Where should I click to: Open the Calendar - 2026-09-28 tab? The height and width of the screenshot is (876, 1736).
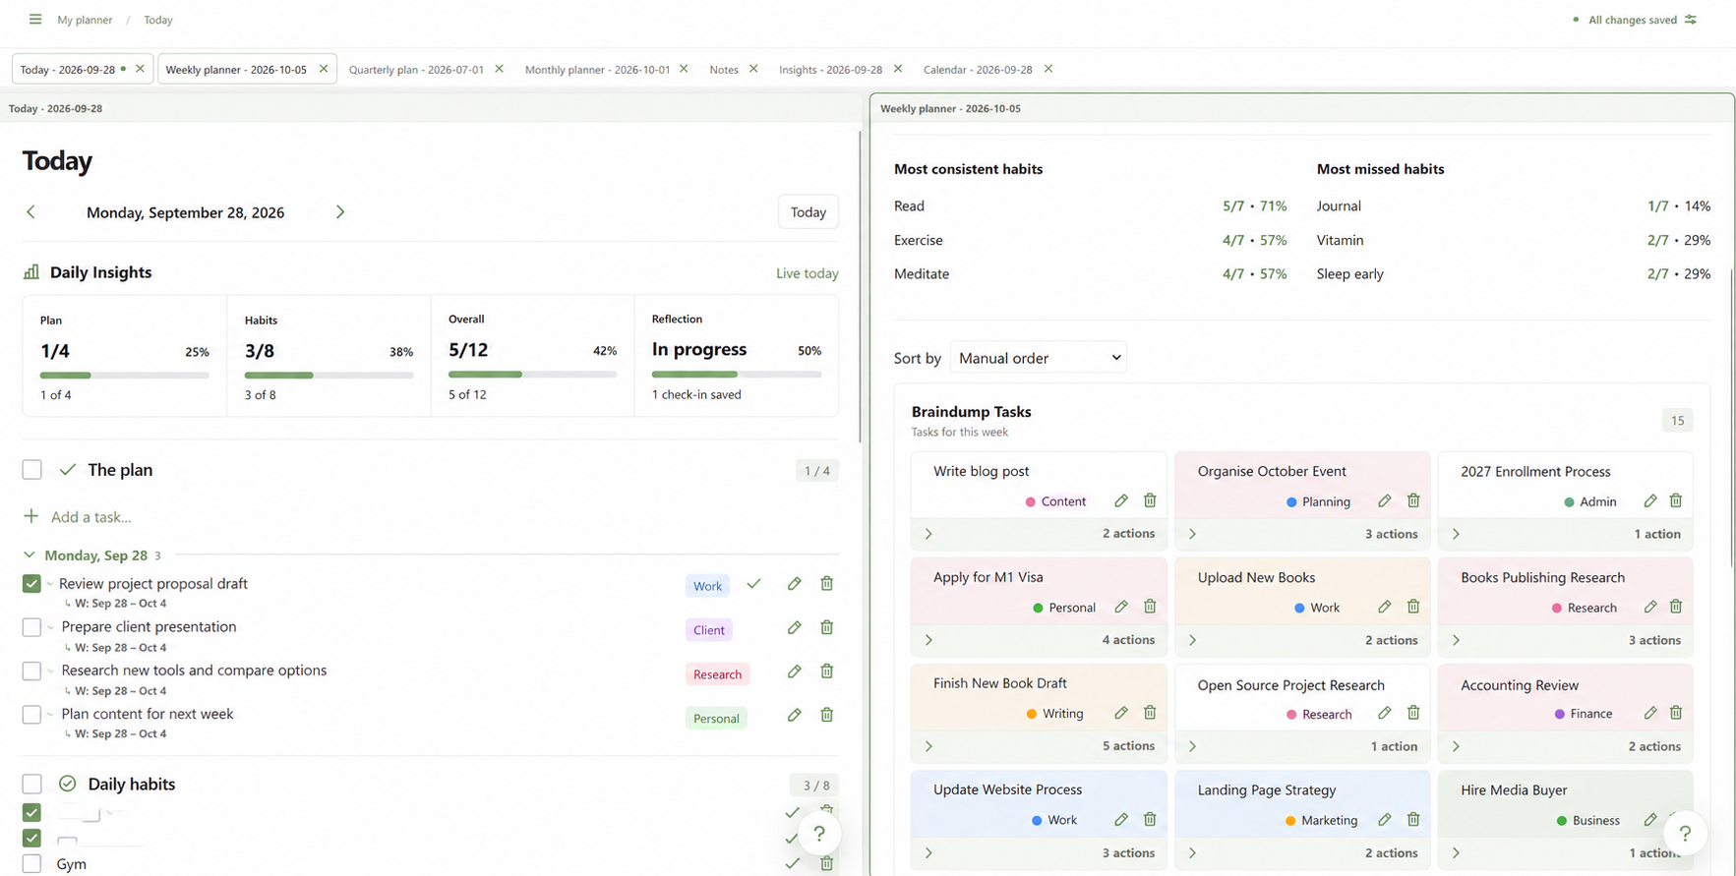click(978, 70)
